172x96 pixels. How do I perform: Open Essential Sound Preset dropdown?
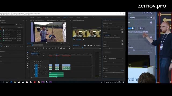(113, 29)
